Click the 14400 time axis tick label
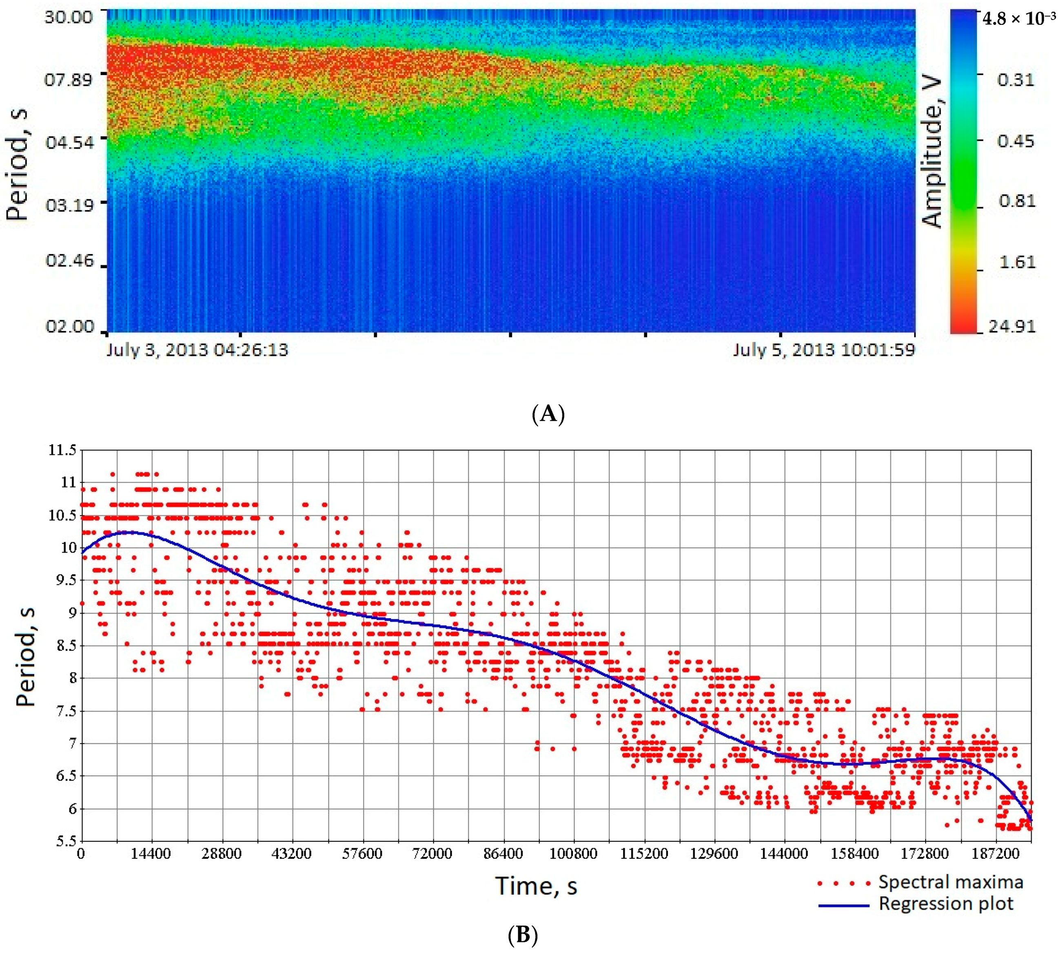Screen dimensions: 1060x953 (151, 854)
